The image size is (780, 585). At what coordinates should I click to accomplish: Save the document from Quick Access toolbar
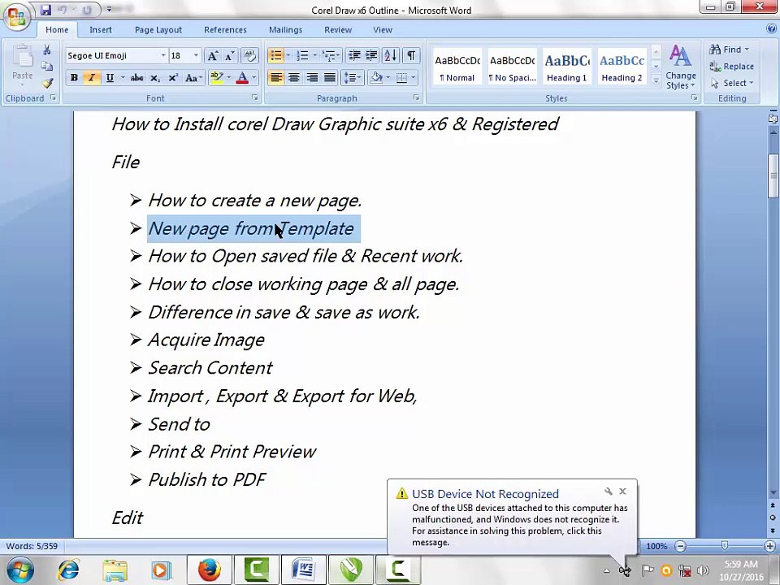pyautogui.click(x=45, y=10)
